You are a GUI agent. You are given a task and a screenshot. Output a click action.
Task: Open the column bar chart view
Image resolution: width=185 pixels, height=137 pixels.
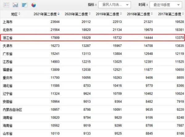tap(15, 5)
